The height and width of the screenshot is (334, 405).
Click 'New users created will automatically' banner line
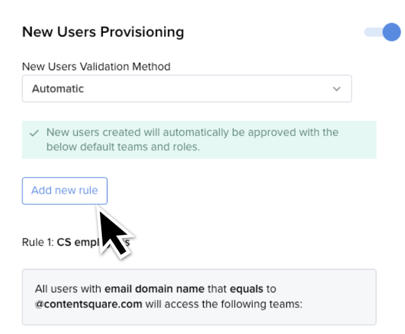(x=193, y=132)
